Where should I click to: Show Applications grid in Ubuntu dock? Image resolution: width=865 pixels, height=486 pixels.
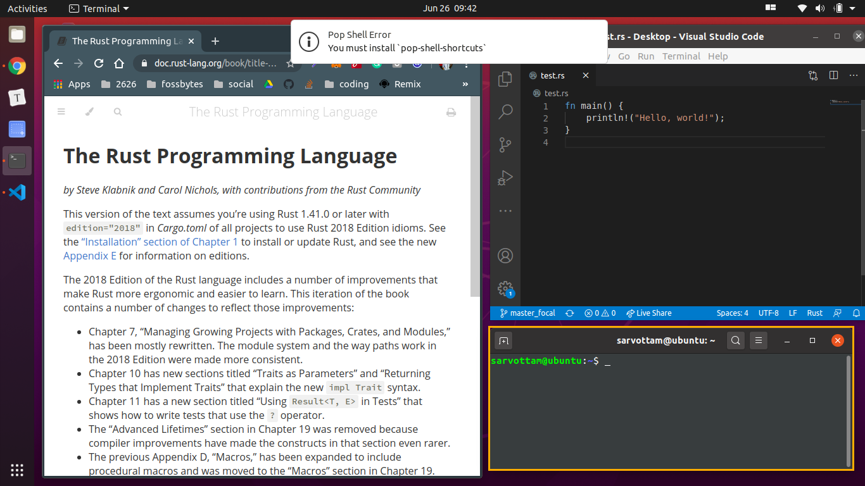(17, 470)
